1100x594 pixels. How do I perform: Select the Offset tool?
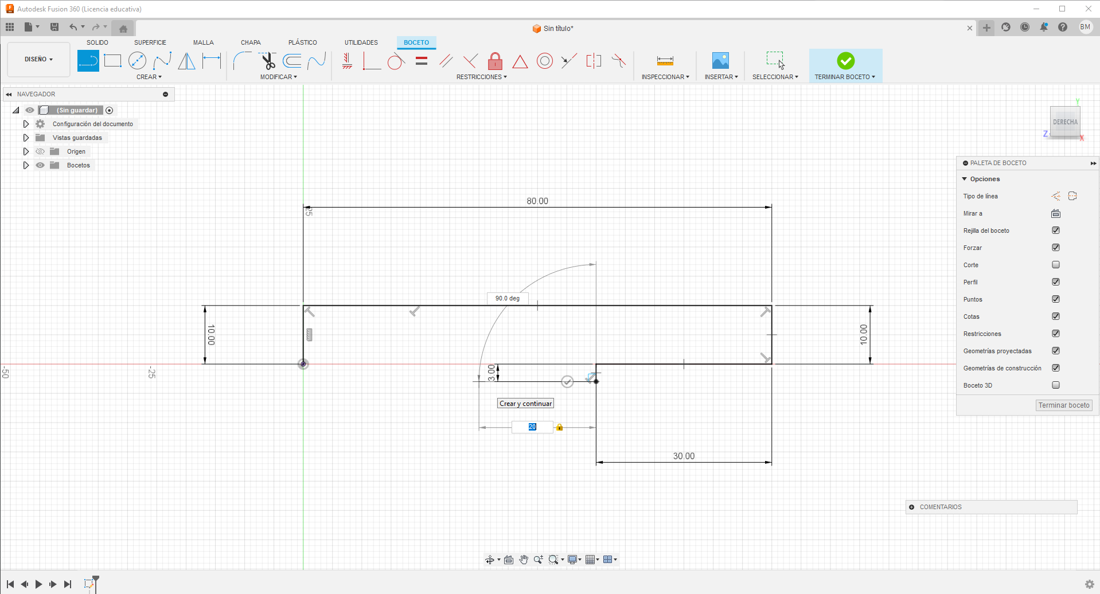(x=292, y=61)
